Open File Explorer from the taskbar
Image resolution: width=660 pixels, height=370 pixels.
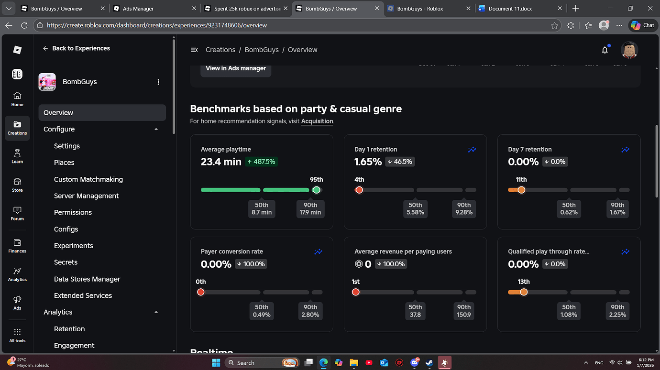click(353, 362)
